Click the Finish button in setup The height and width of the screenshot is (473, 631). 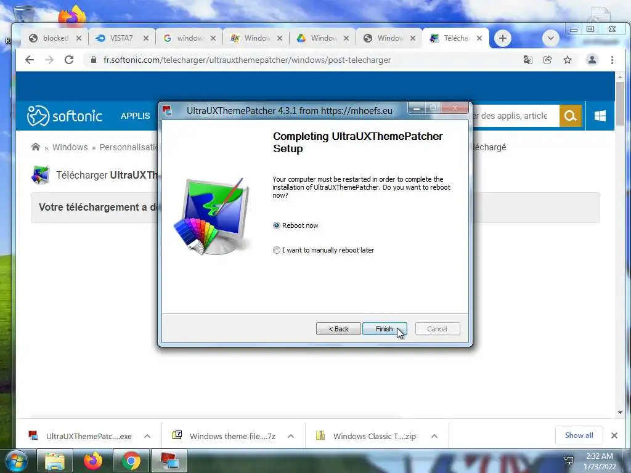point(385,329)
